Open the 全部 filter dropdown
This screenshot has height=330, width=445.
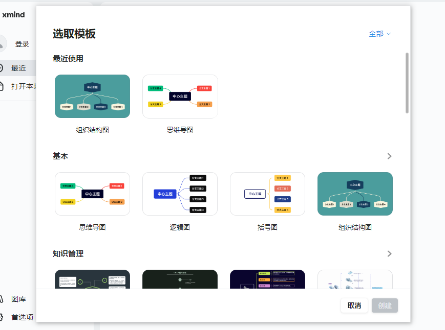coord(379,33)
